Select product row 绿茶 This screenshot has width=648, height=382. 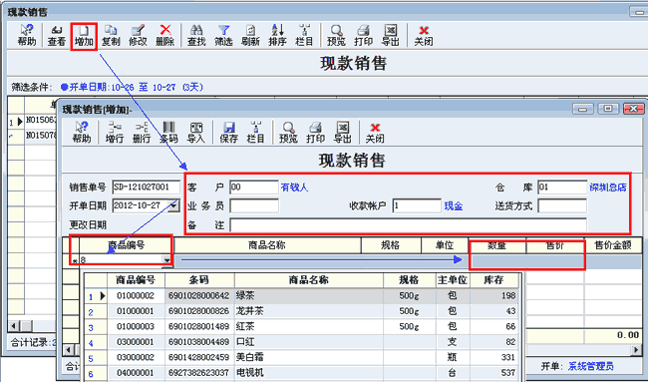pyautogui.click(x=302, y=296)
